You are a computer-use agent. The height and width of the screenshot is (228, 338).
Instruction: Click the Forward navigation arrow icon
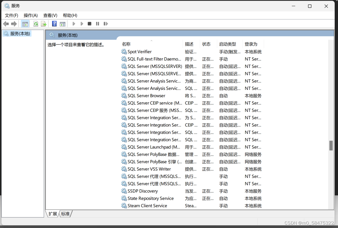[x=13, y=24]
